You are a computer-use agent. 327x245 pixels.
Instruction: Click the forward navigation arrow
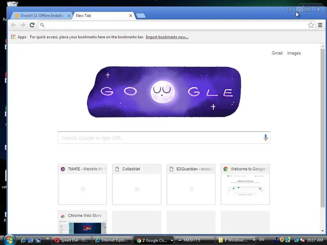tap(23, 25)
